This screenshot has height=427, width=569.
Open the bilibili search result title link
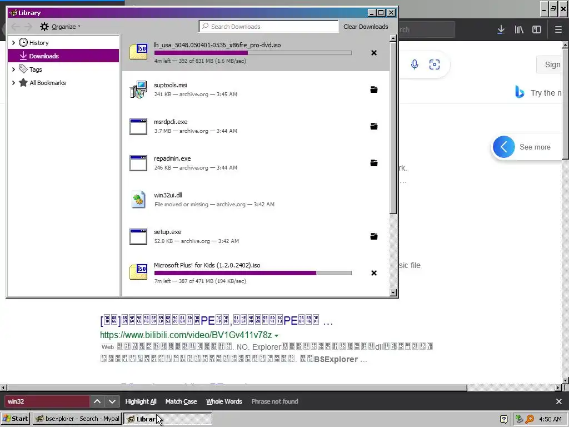coord(217,321)
